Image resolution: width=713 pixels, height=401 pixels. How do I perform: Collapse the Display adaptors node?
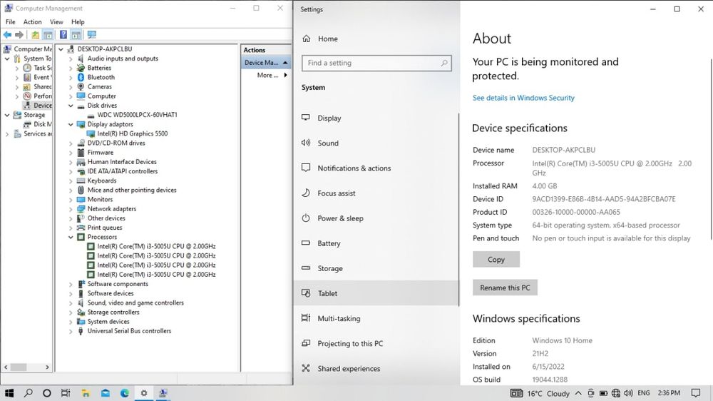point(71,124)
